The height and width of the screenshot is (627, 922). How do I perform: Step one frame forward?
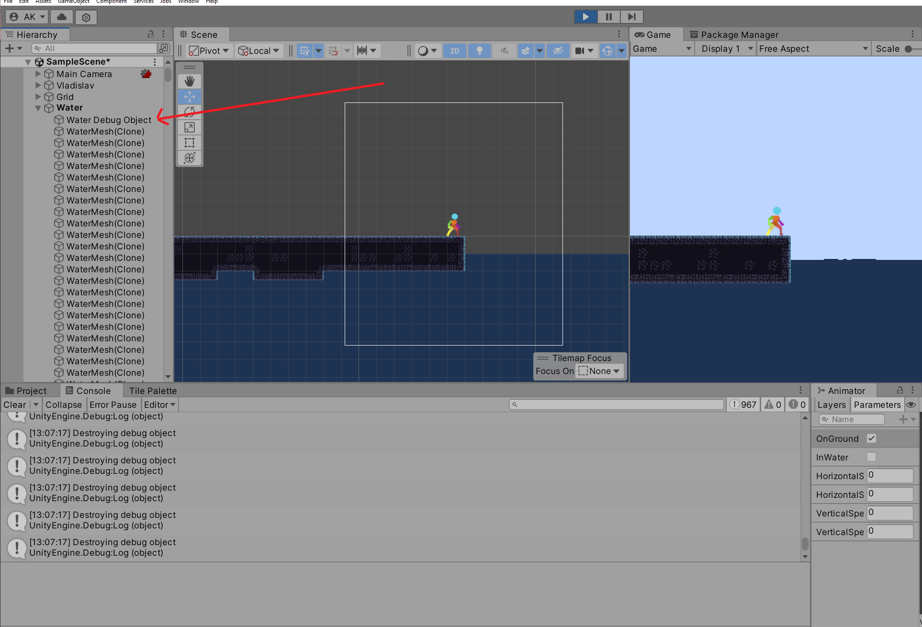632,17
